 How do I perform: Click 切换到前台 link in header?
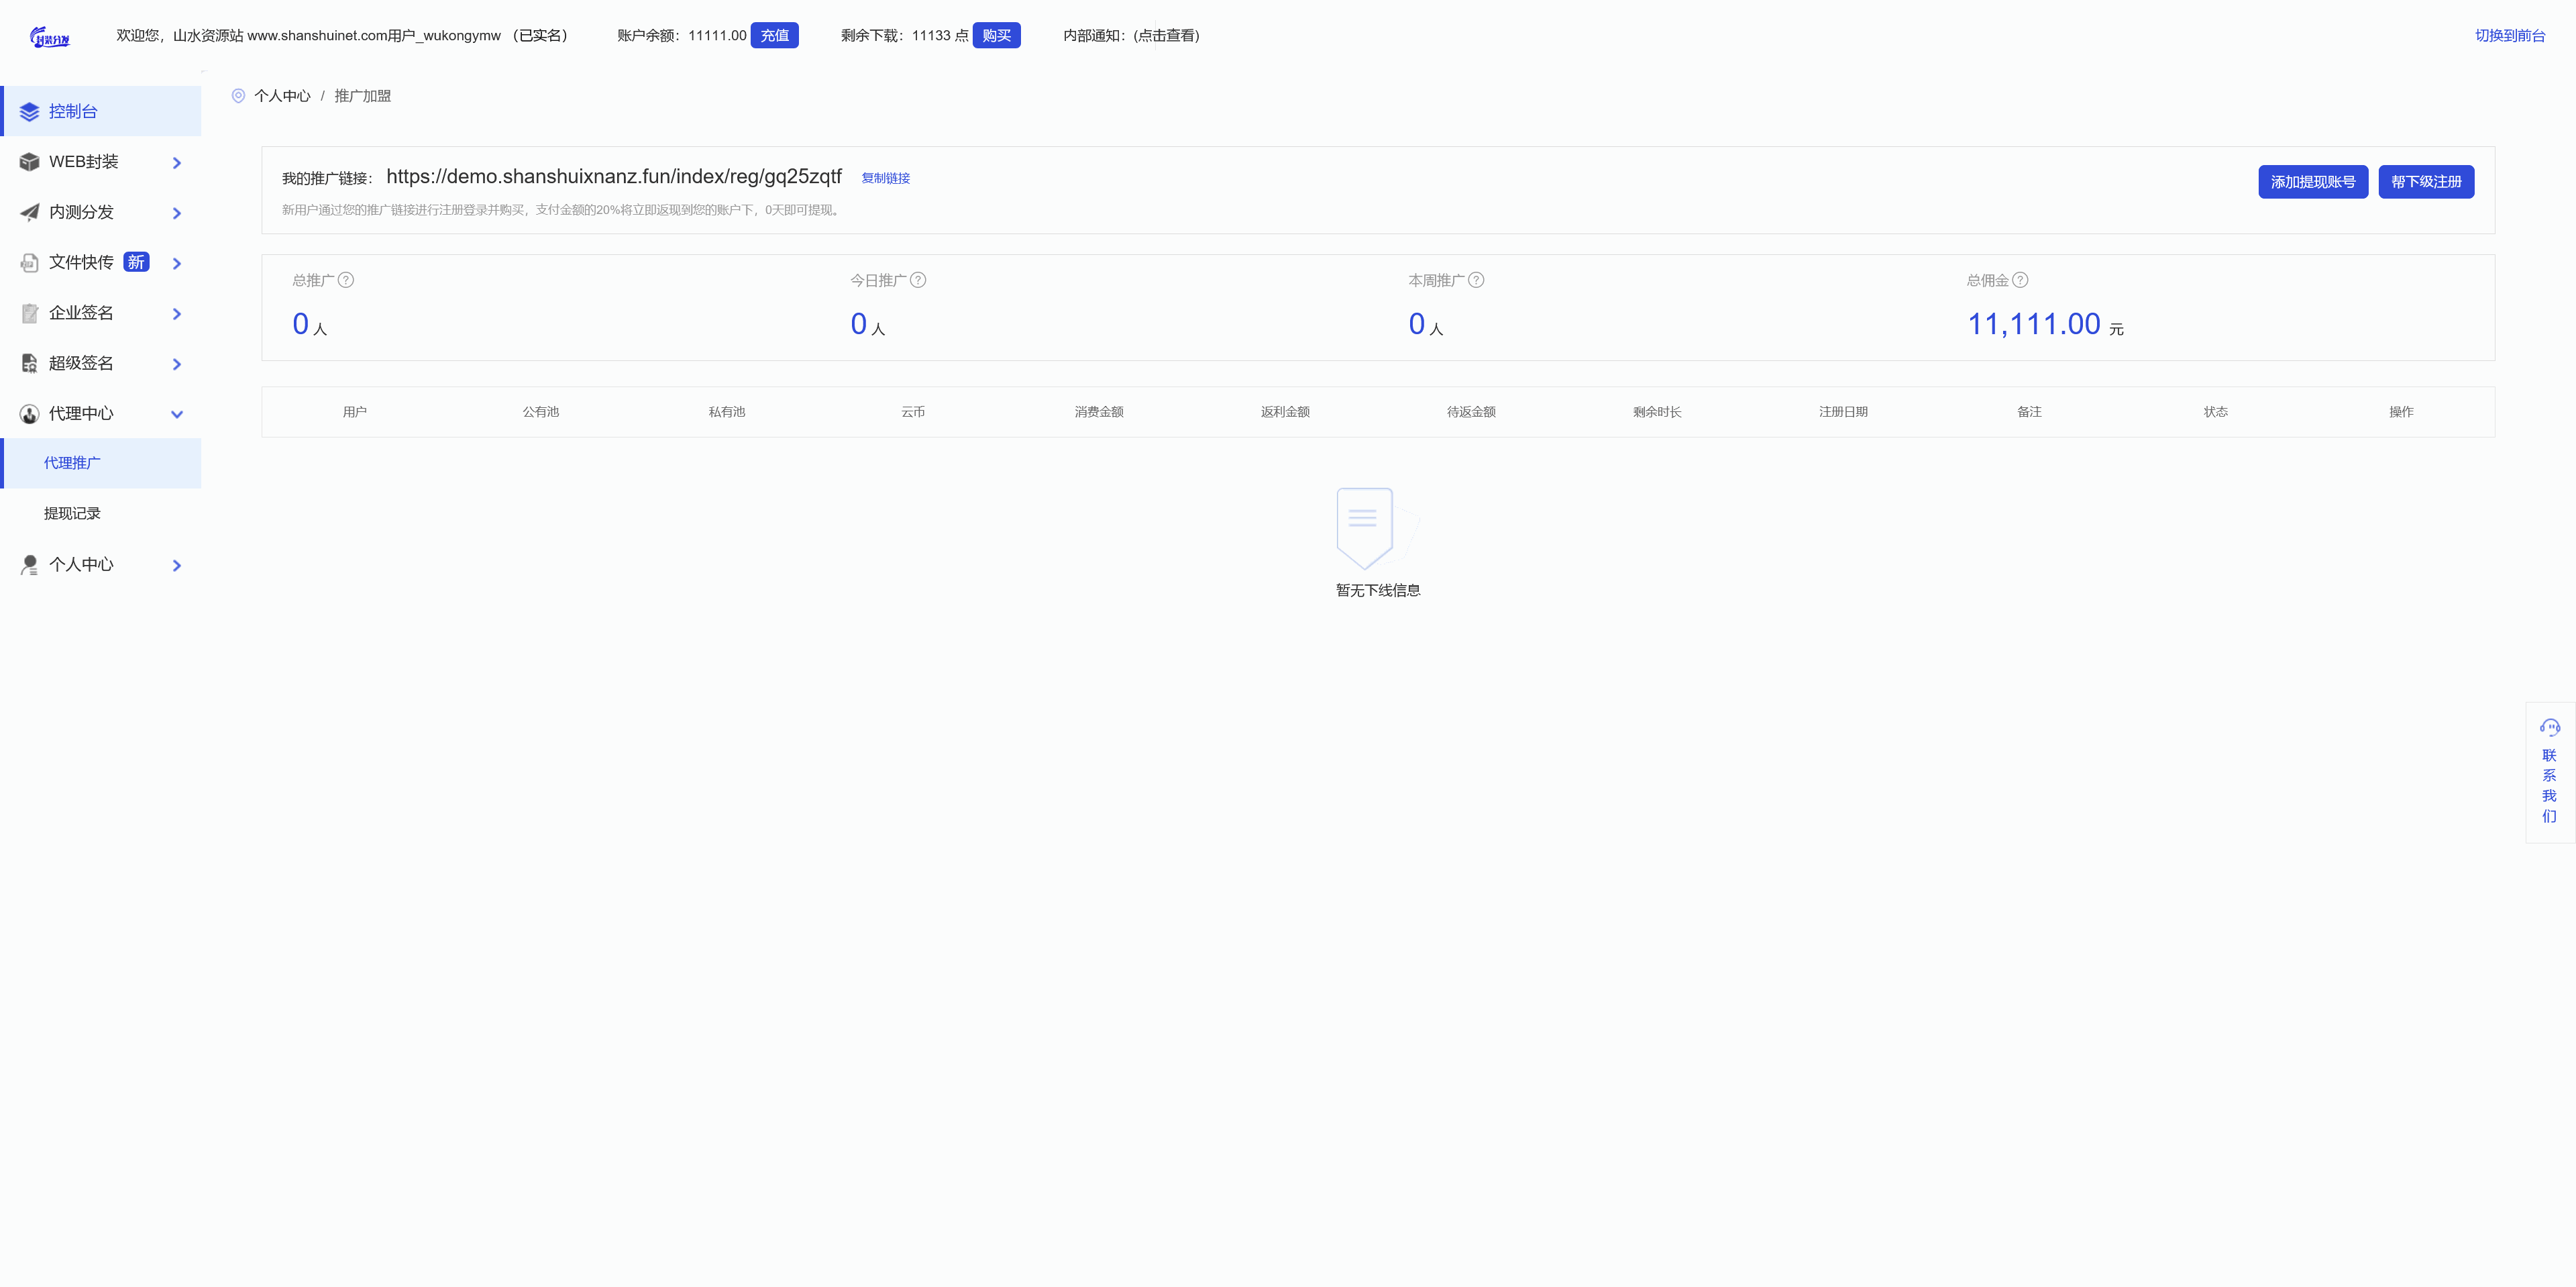(2509, 35)
